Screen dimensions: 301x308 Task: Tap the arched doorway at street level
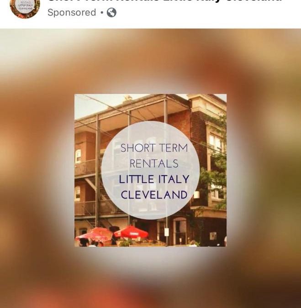click(180, 231)
